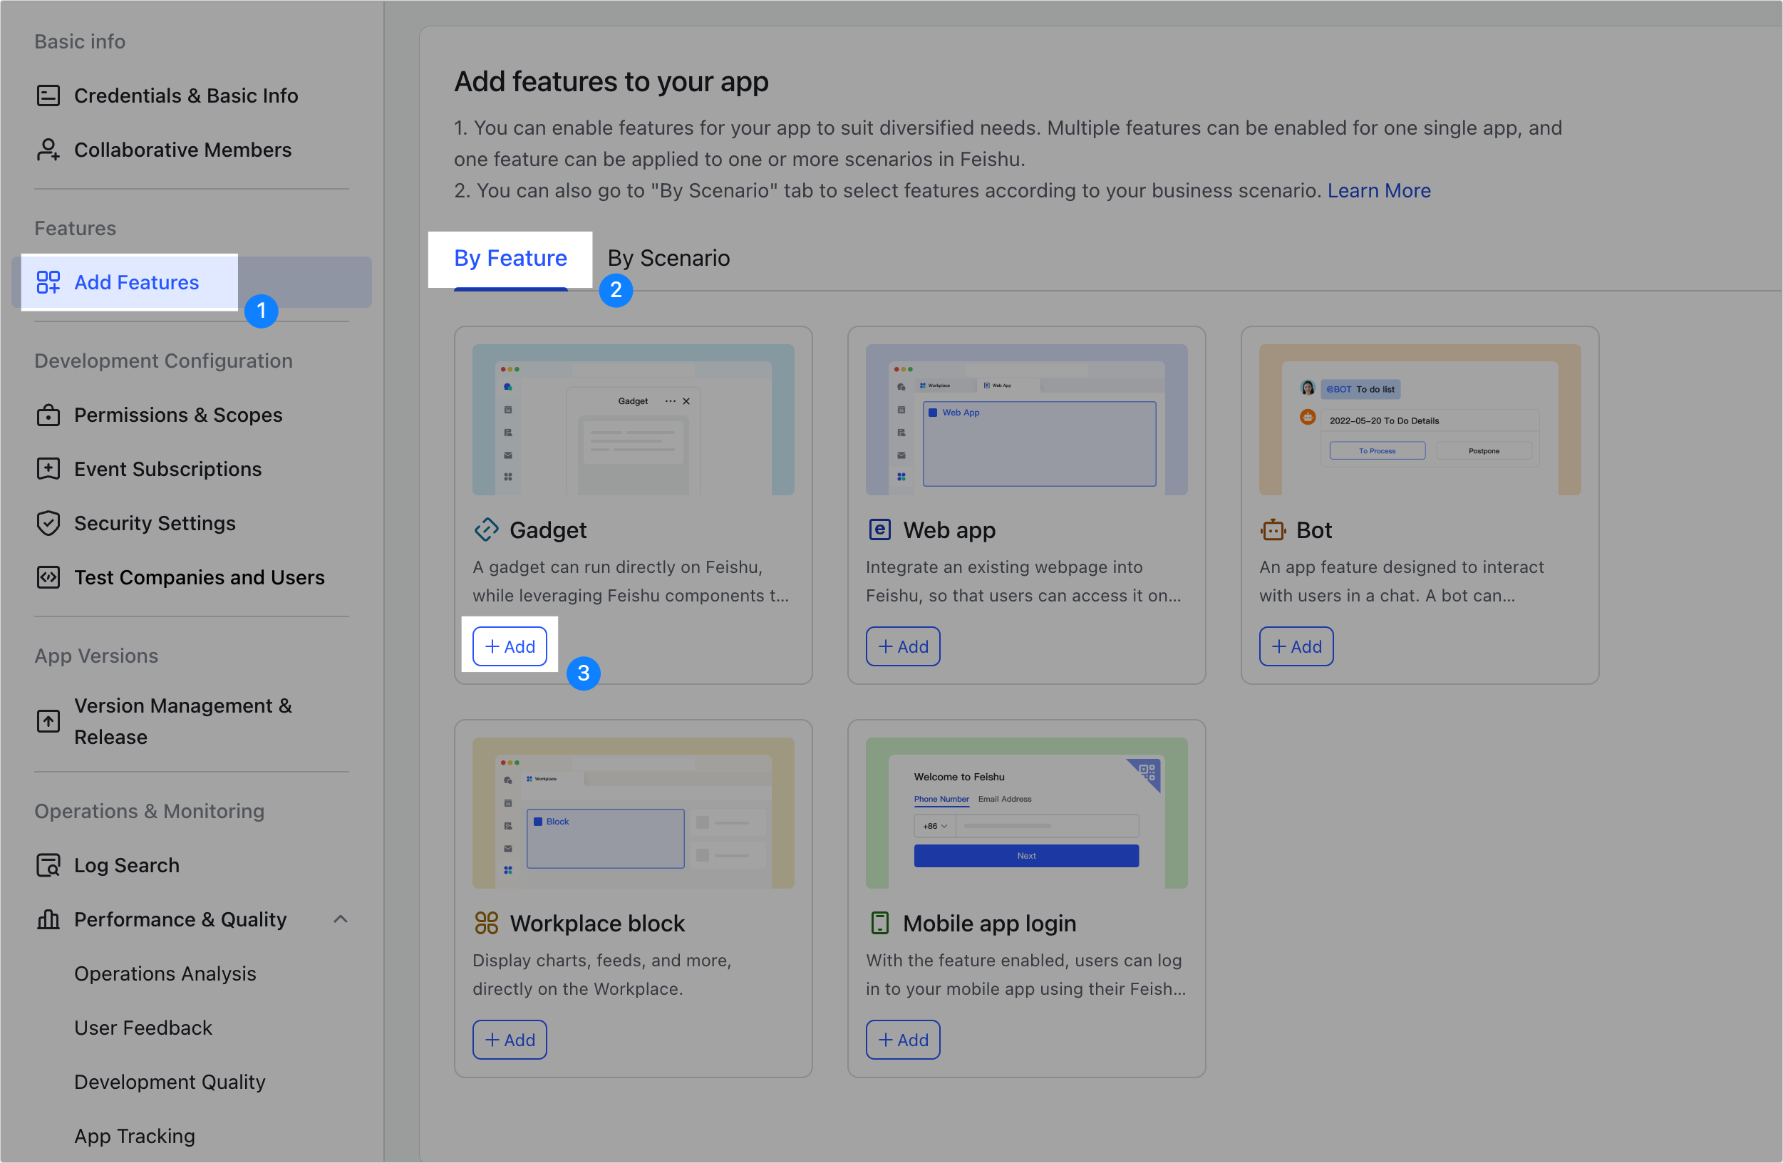Click the Security Settings shield icon
Image resolution: width=1783 pixels, height=1163 pixels.
tap(48, 523)
